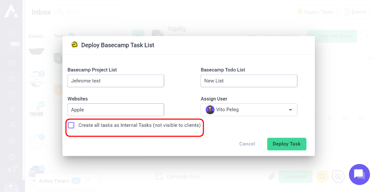Open the live chat bubble icon
The width and height of the screenshot is (377, 192).
point(359,174)
